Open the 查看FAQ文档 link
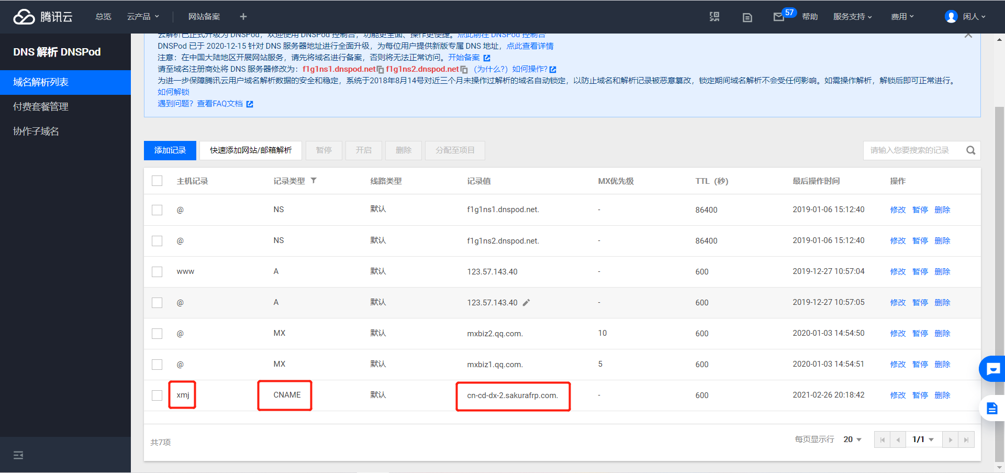The height and width of the screenshot is (473, 1005). 225,104
